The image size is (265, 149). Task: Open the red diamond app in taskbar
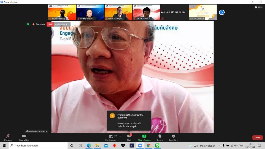point(114,145)
